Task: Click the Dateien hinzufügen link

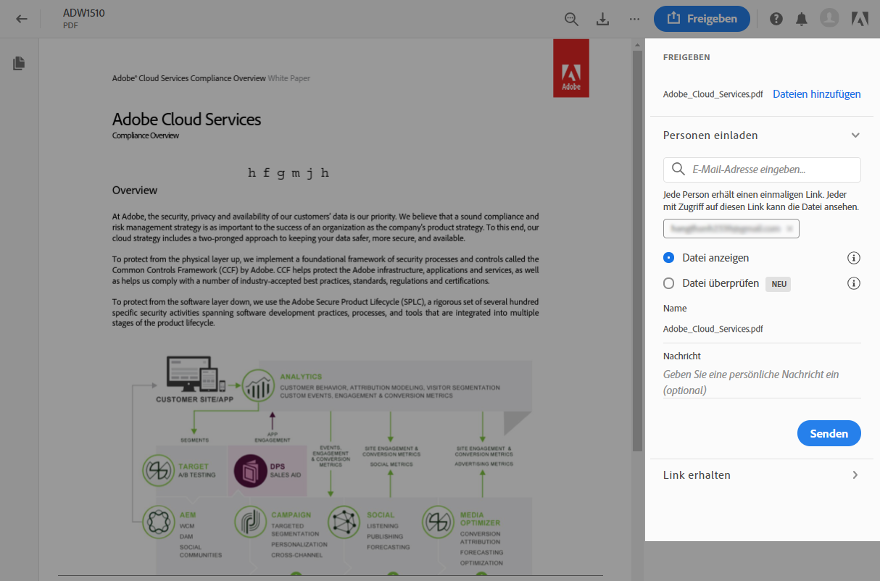Action: tap(817, 94)
